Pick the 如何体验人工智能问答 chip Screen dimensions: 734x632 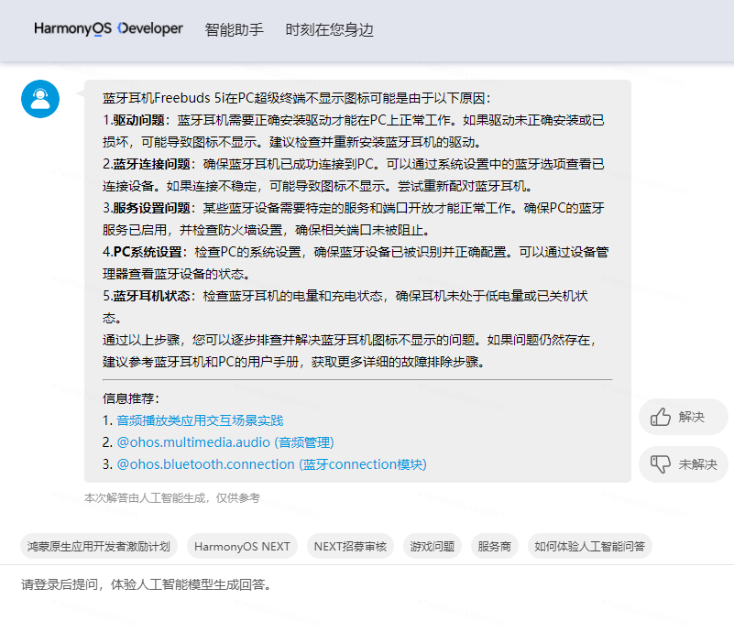click(x=590, y=546)
